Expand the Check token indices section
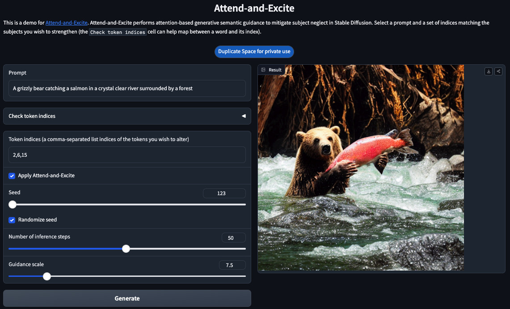Screen dimensions: 510x309 pyautogui.click(x=127, y=116)
